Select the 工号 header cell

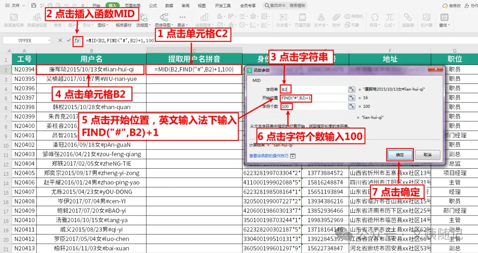pos(24,59)
